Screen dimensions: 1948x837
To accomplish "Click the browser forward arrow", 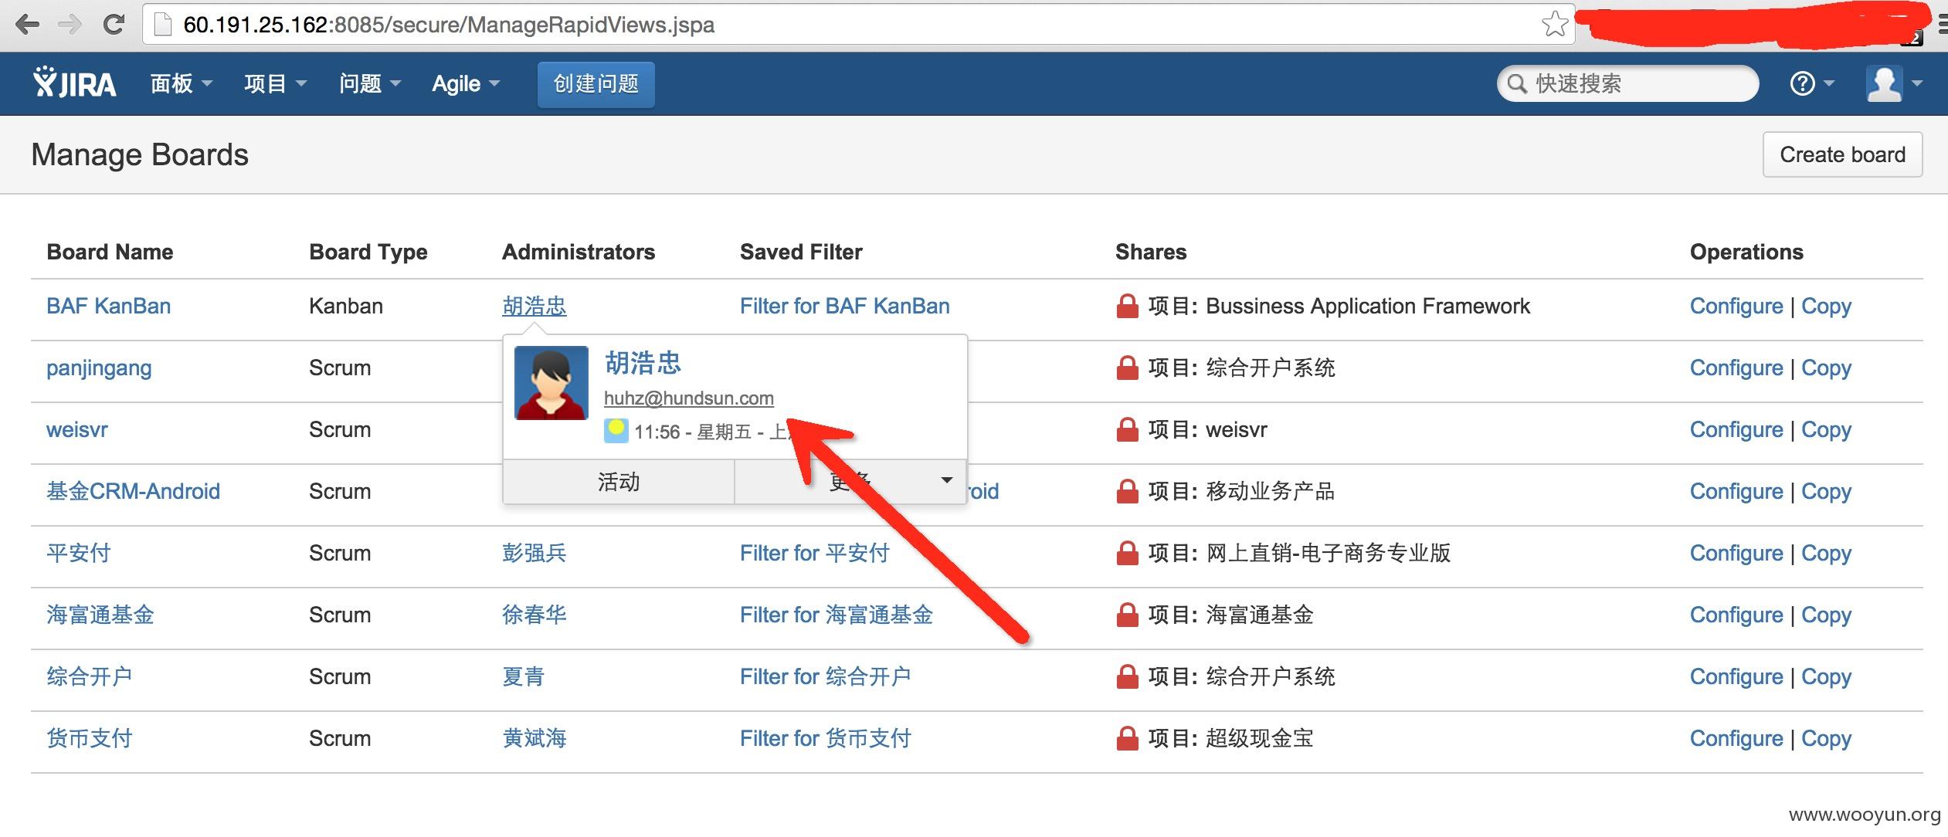I will tap(70, 25).
